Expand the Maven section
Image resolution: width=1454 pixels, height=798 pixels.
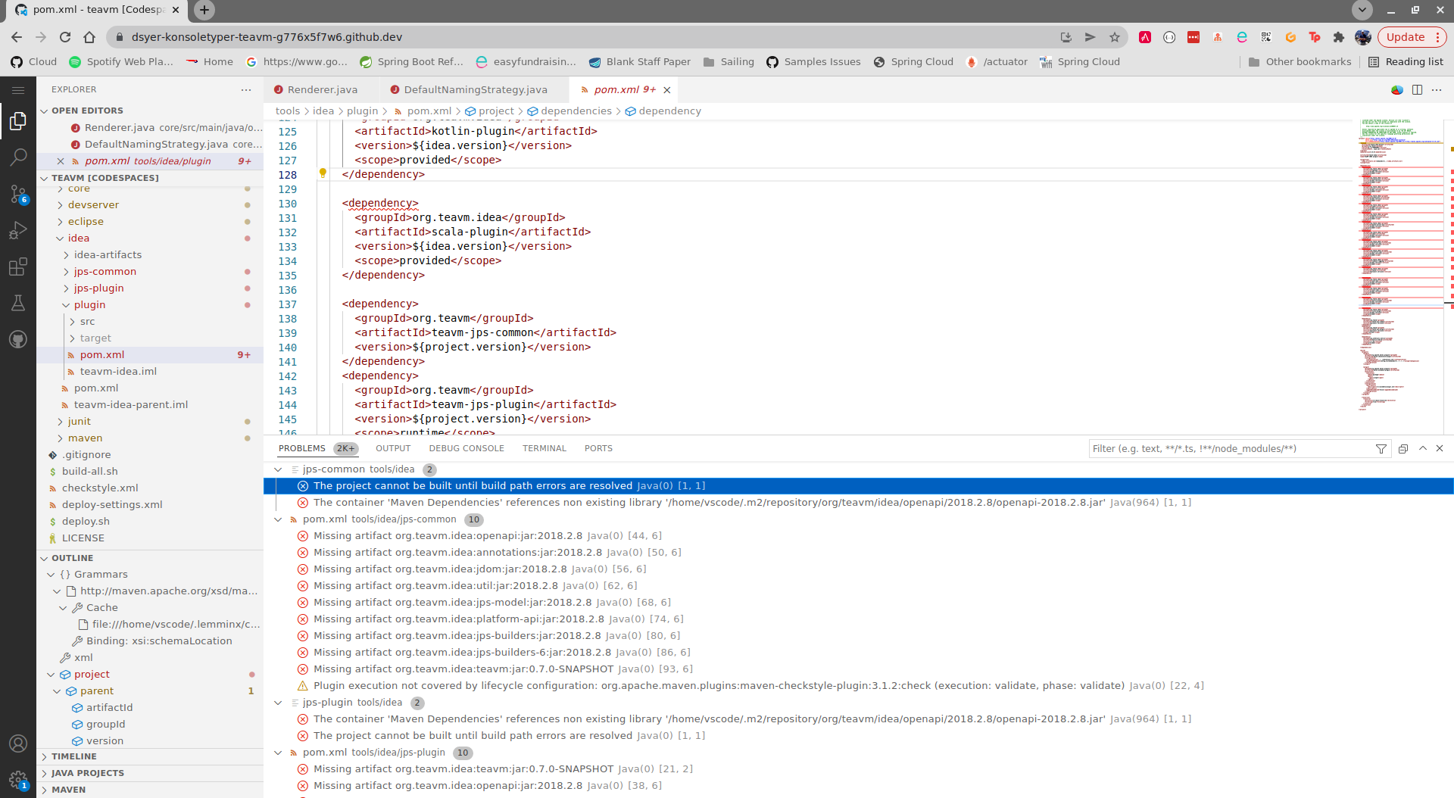click(x=44, y=790)
